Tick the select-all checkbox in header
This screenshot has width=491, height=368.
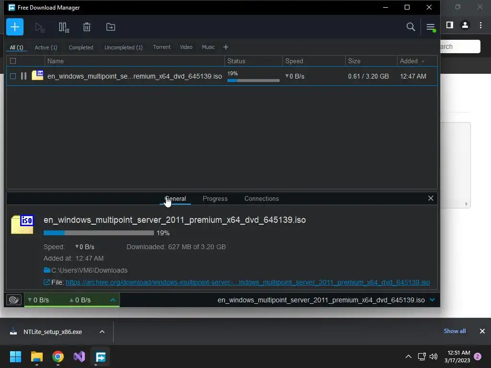(x=13, y=61)
